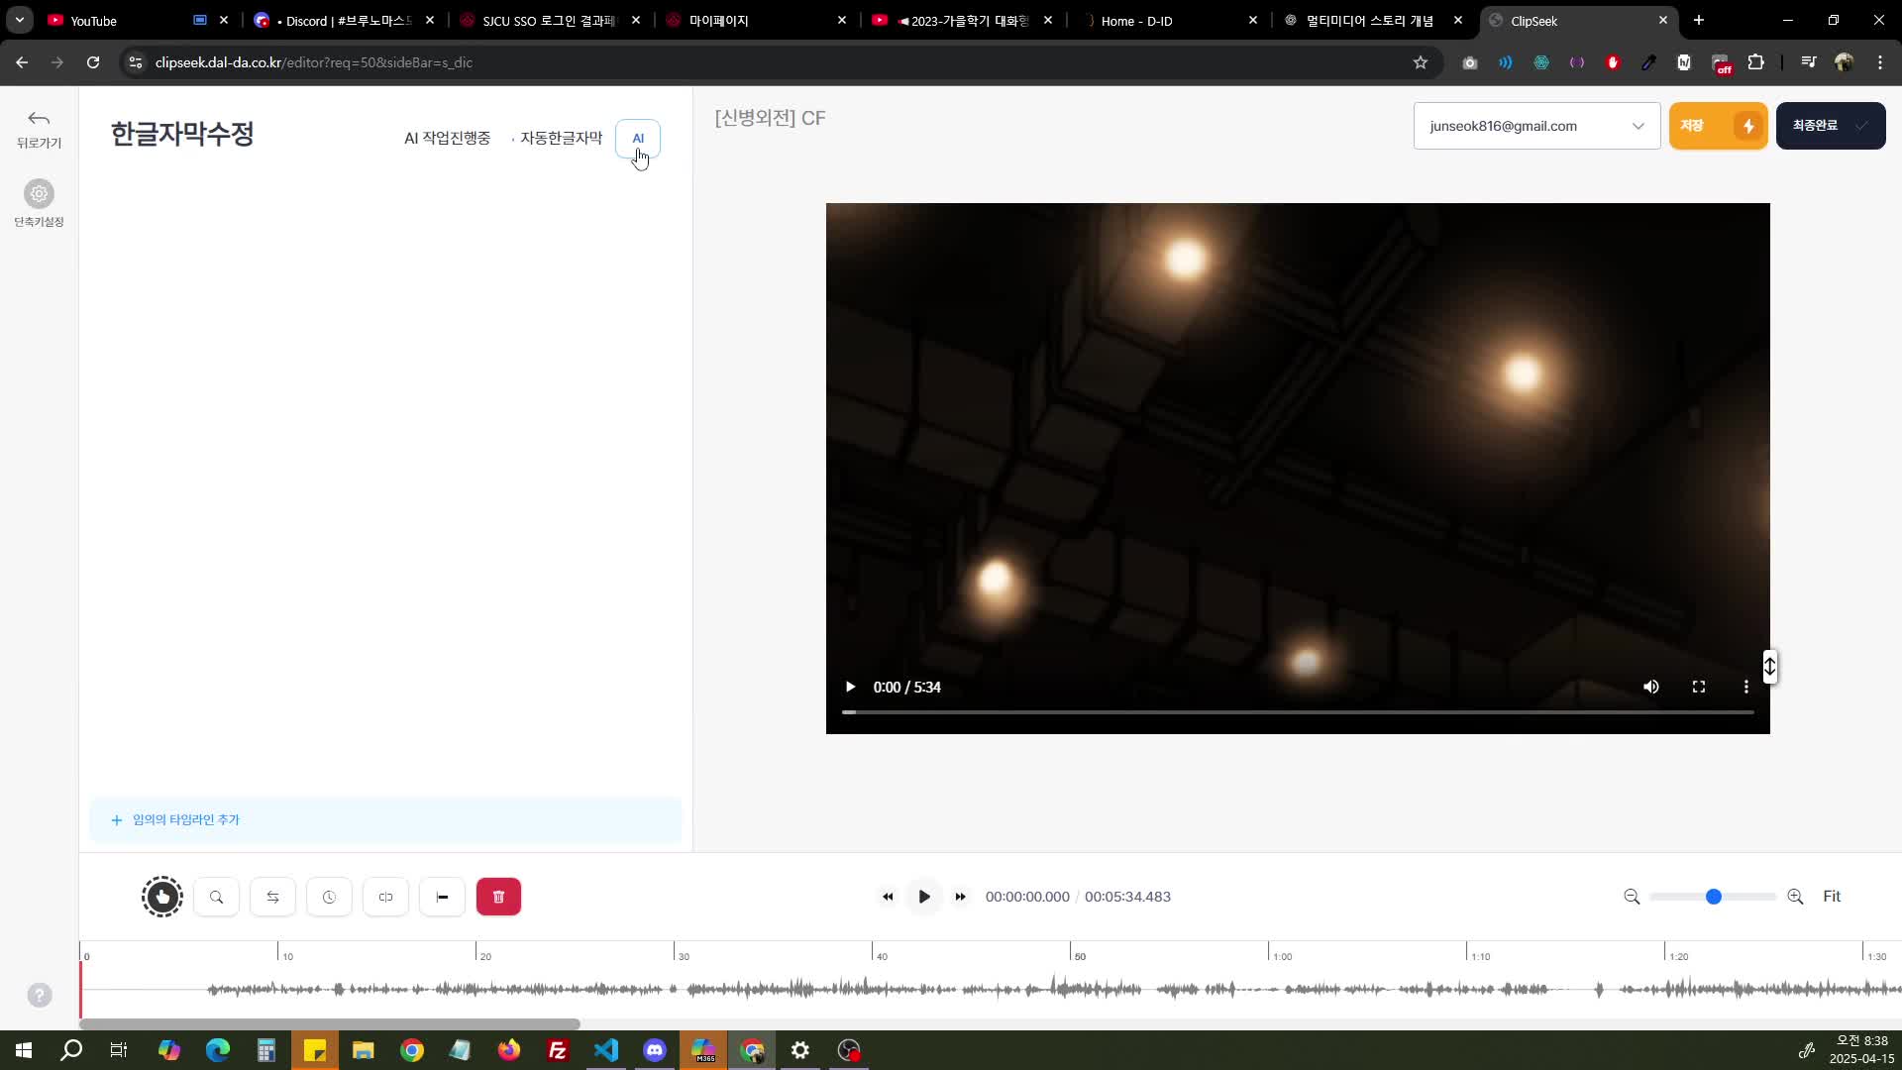The height and width of the screenshot is (1070, 1902).
Task: Open 단축키설정 shortcut settings gear
Action: tap(39, 194)
